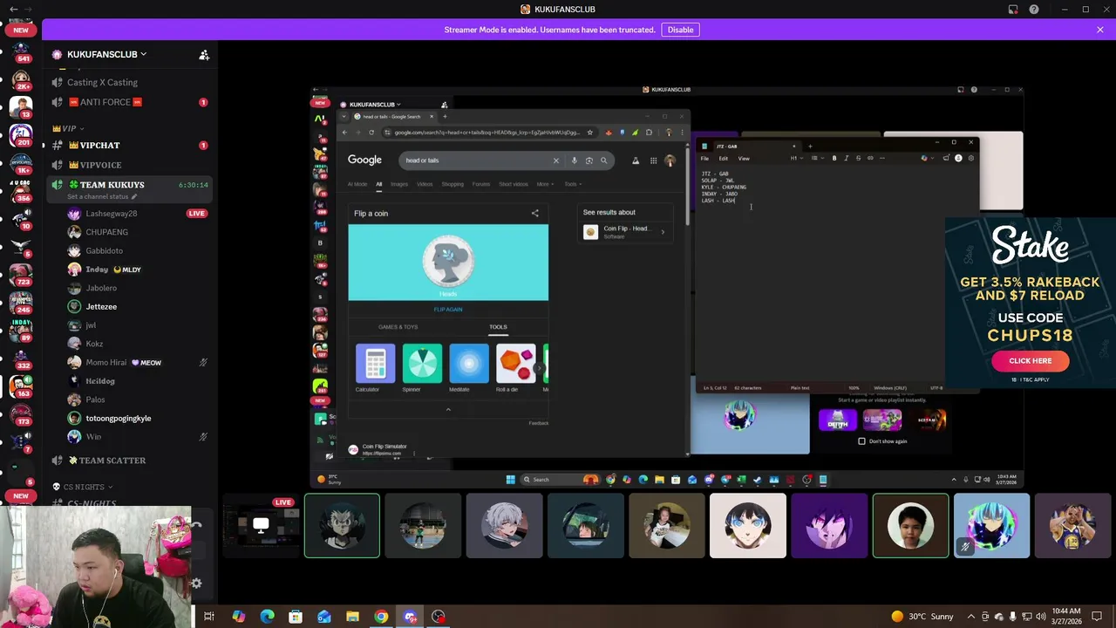This screenshot has height=628, width=1116.
Task: Check the Don't show again box
Action: (862, 441)
